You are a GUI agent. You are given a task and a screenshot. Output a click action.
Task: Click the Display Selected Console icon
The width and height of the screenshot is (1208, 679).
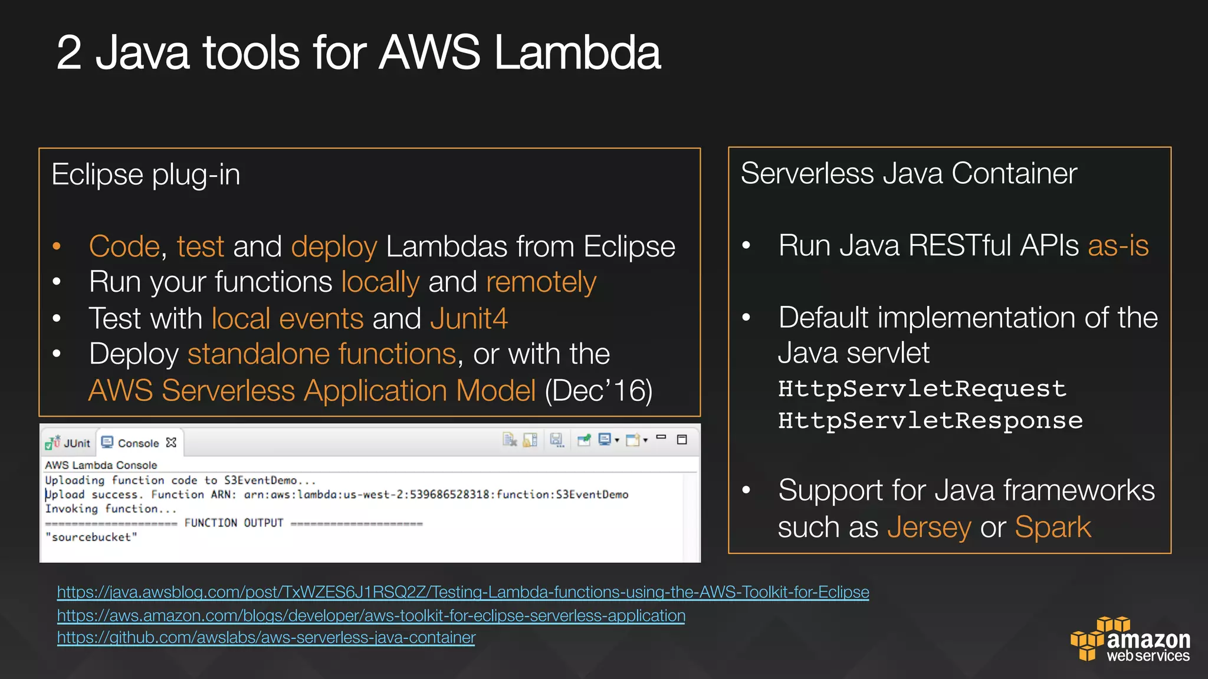pos(605,440)
